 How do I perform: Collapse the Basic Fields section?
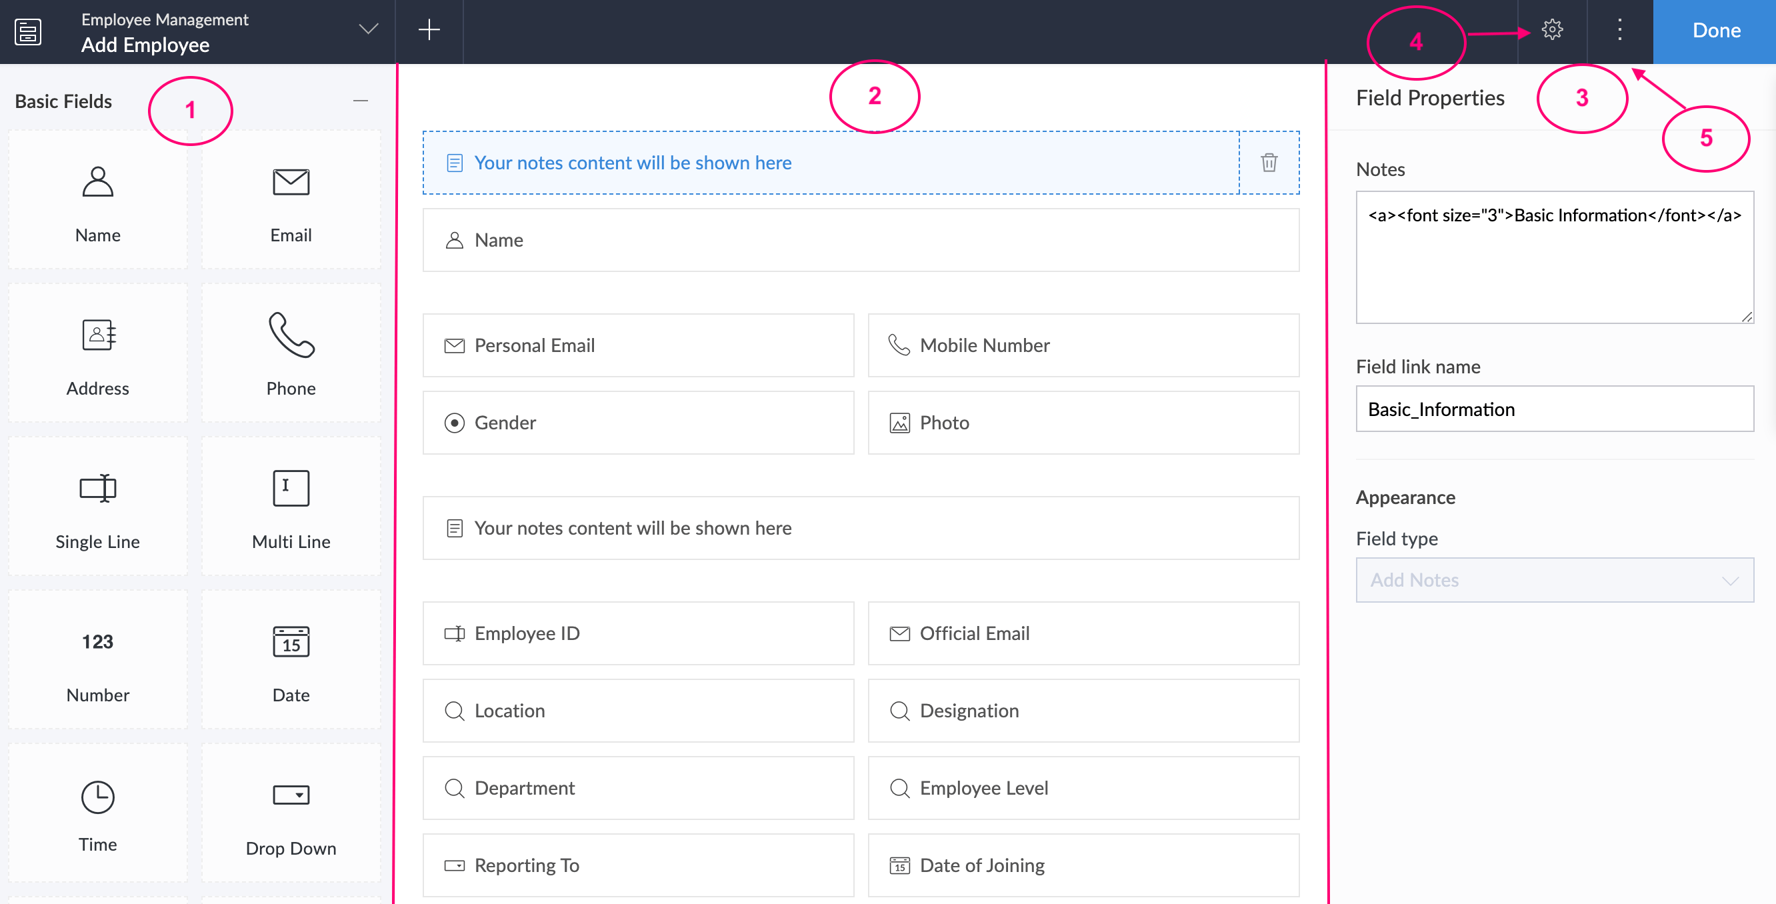361,101
